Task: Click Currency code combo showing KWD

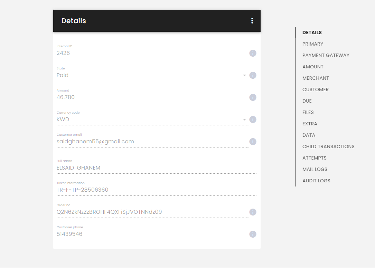Action: click(152, 119)
